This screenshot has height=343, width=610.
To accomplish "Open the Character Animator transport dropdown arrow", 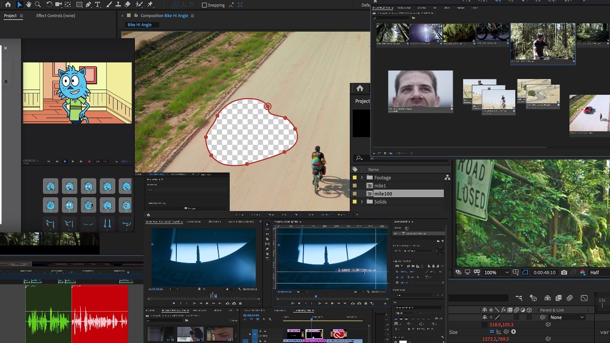I will point(130,161).
